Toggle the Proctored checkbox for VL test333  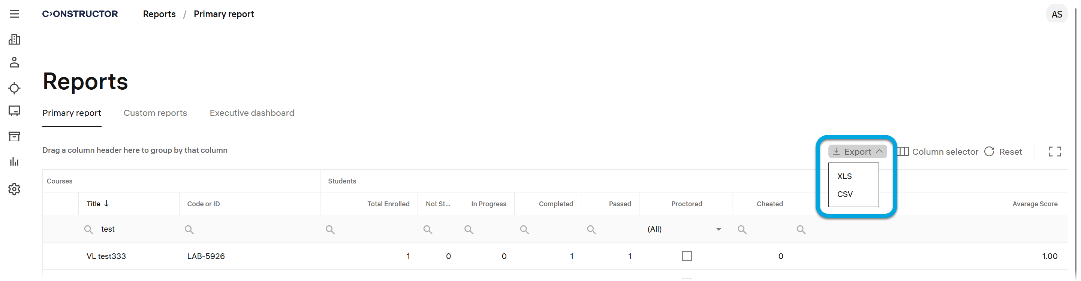687,256
